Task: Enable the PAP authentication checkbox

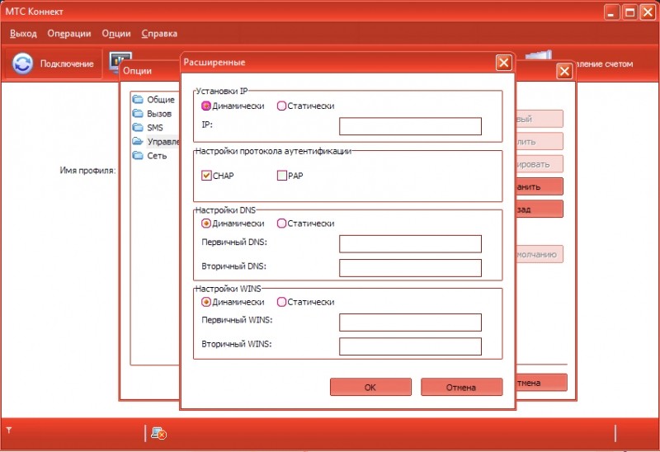Action: click(x=282, y=176)
